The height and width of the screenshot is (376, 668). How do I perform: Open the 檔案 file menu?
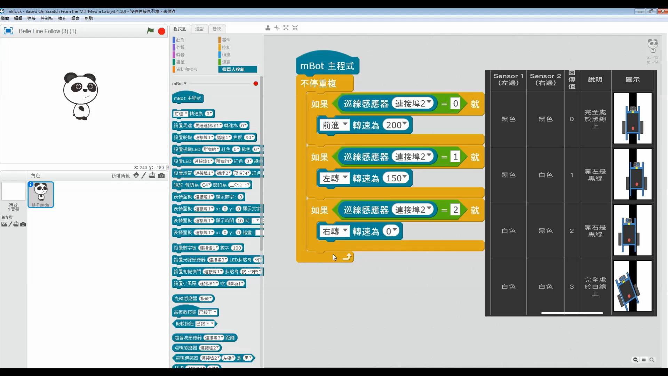[x=5, y=18]
